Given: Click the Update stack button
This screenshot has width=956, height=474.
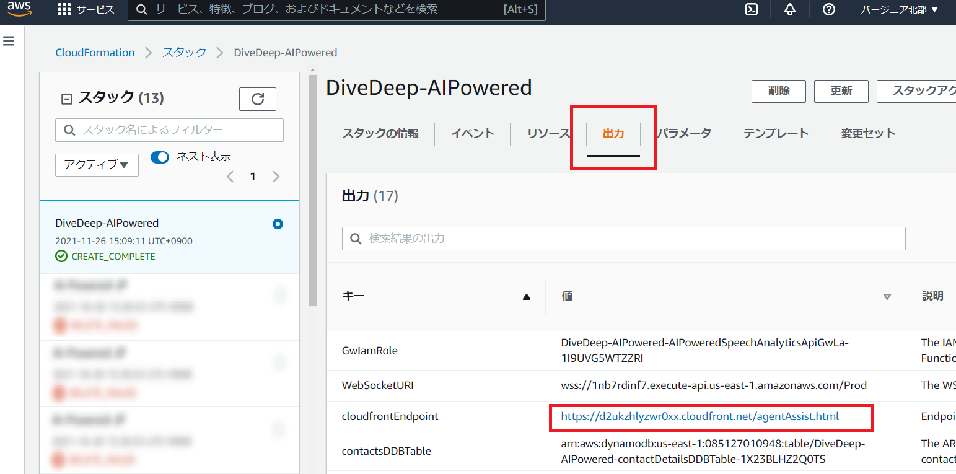Looking at the screenshot, I should click(841, 91).
